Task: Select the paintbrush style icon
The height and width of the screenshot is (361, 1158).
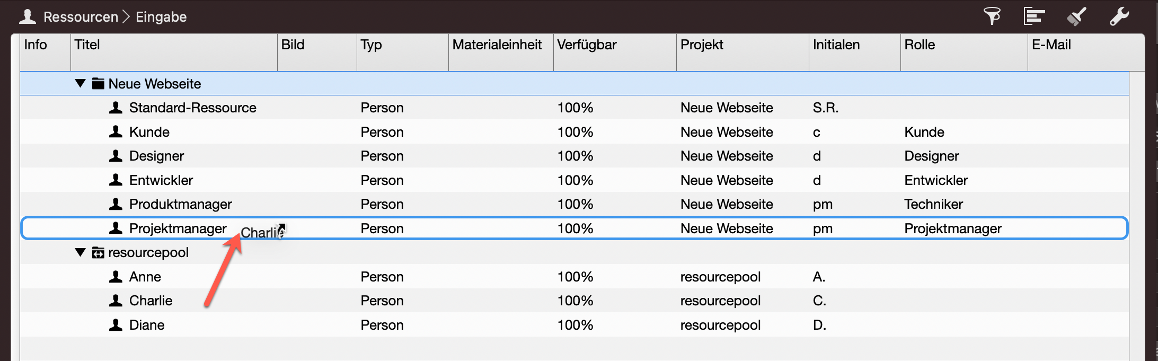Action: pos(1076,16)
